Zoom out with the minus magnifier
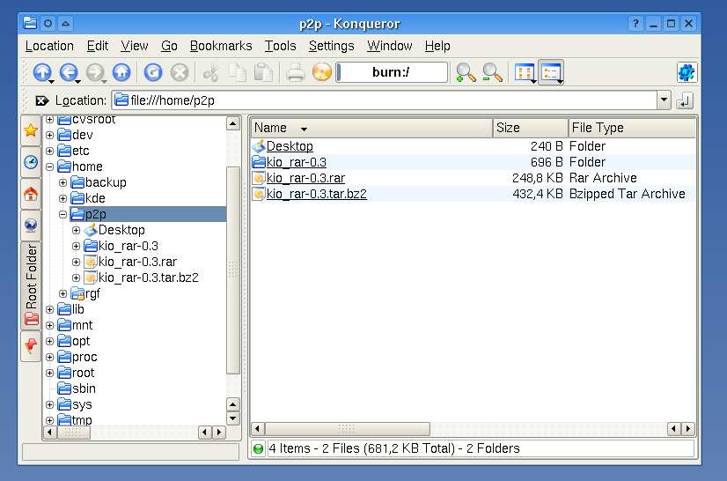Image resolution: width=727 pixels, height=481 pixels. click(x=492, y=72)
